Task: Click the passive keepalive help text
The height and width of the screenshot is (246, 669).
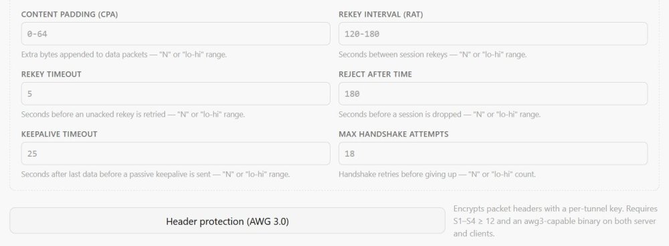Action: [x=156, y=174]
